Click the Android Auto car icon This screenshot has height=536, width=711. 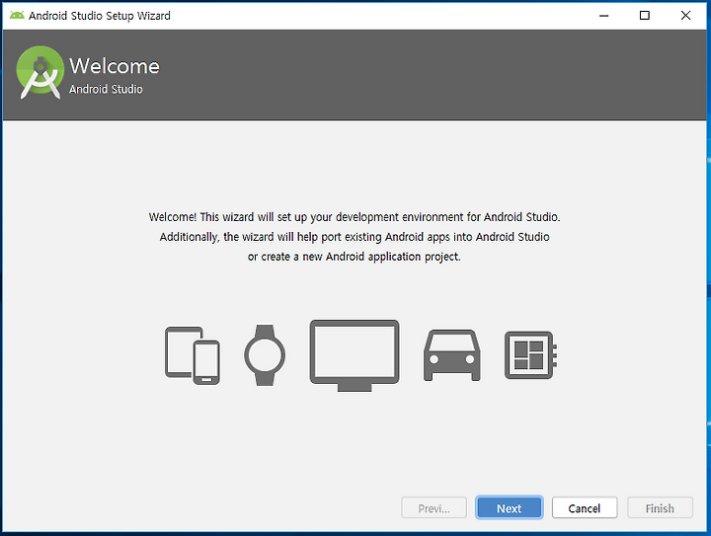452,355
